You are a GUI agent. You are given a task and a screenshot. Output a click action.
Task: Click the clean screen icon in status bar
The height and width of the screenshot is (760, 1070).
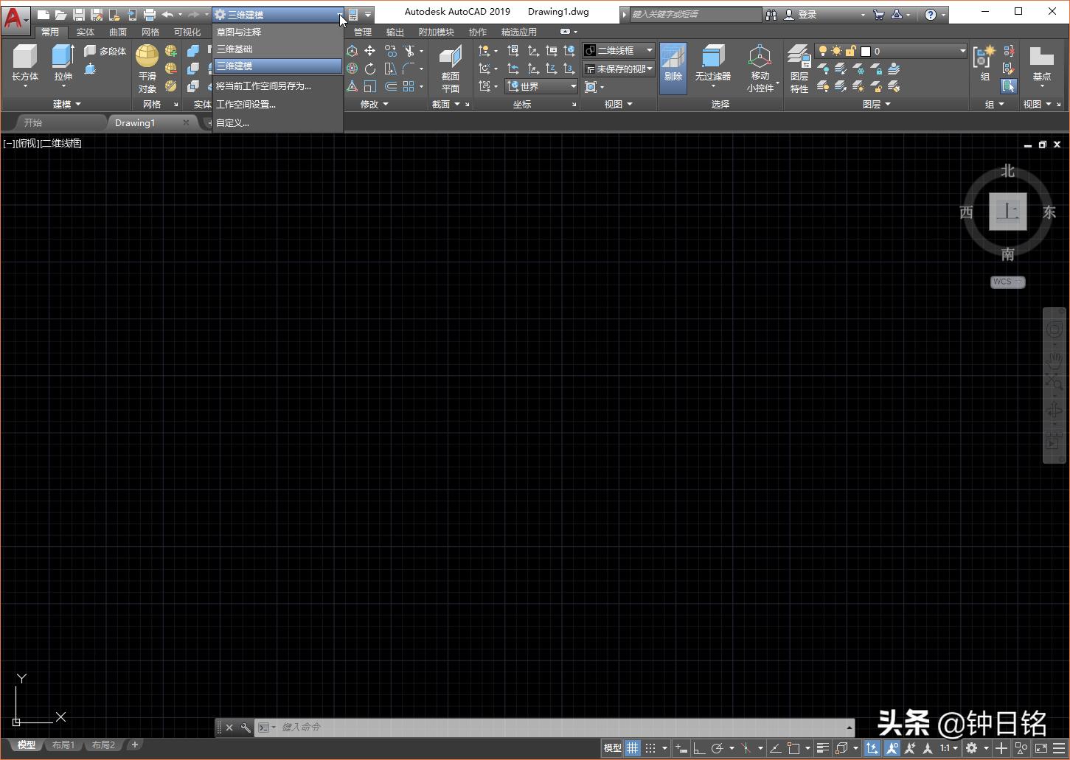point(1041,748)
